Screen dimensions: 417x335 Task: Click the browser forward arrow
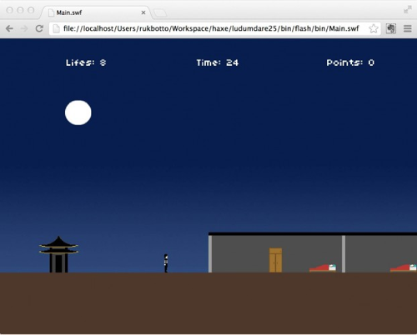click(x=24, y=28)
